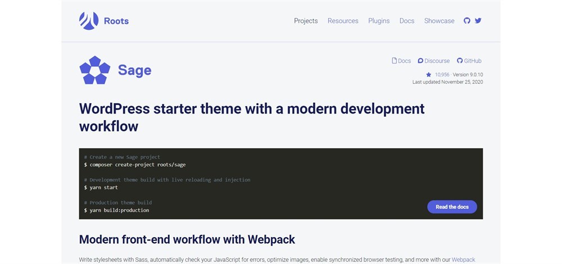Click 'Last updated November 25, 2020' text
Screen dimensions: 562x264
click(448, 82)
